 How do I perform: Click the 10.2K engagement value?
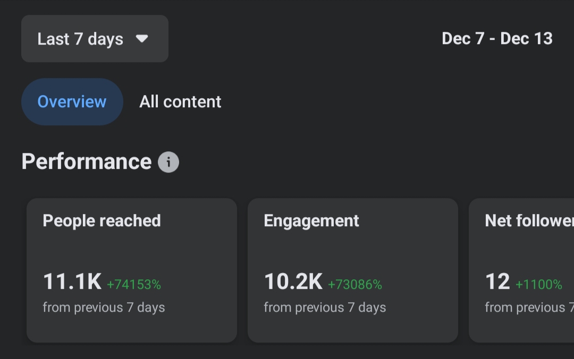pos(293,281)
